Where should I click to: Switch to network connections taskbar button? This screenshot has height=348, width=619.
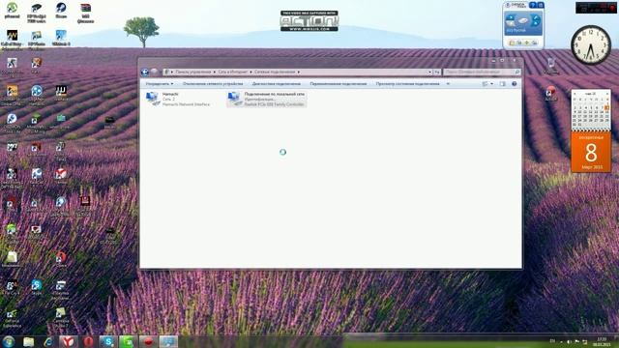pyautogui.click(x=168, y=341)
